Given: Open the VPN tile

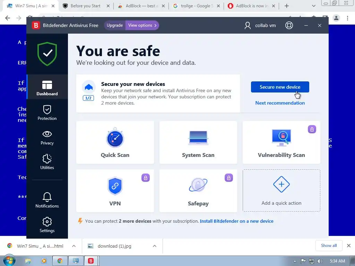Looking at the screenshot, I should point(115,191).
